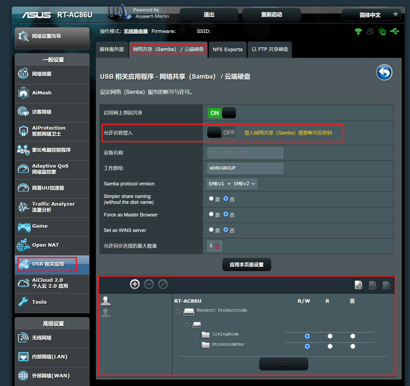Click the add account plus icon
Viewport: 410px width, 386px height.
tap(135, 284)
